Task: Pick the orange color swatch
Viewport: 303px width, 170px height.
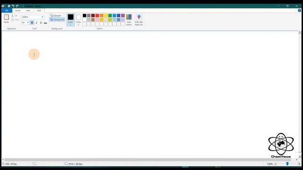Action: pos(101,16)
